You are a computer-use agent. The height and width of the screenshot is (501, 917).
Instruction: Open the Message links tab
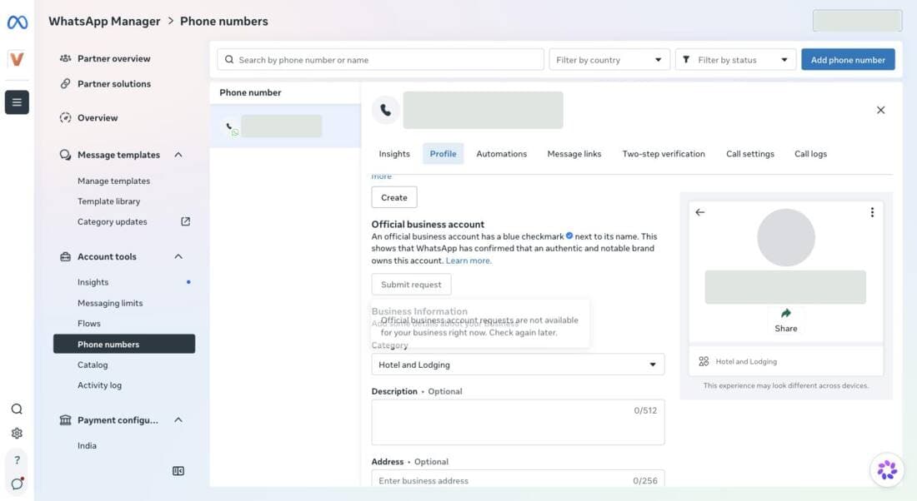574,154
